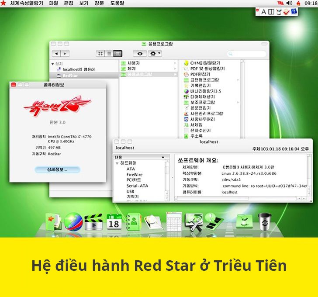Viewport: 318px width, 297px height.
Task: Select FireWire in hardware list
Action: point(134,175)
